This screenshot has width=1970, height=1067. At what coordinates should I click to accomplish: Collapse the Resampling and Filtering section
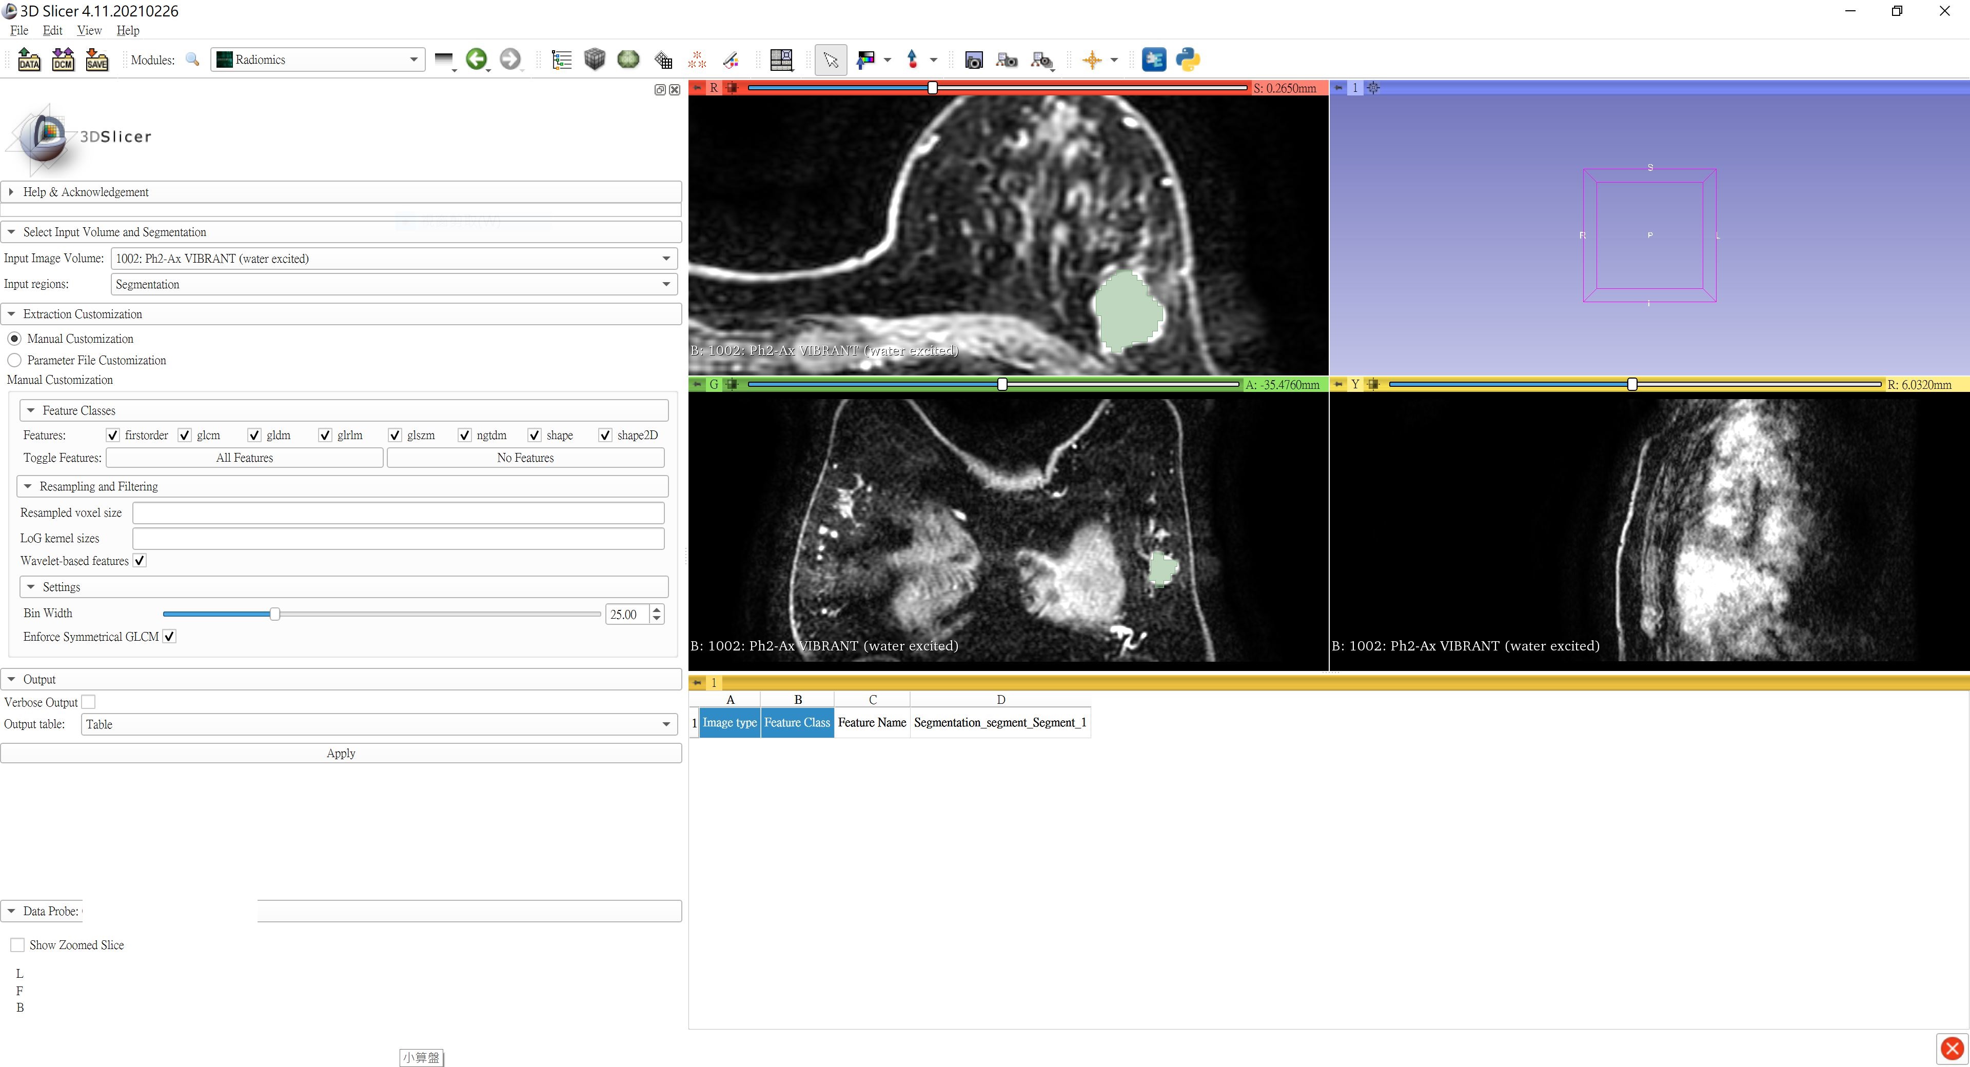point(30,486)
